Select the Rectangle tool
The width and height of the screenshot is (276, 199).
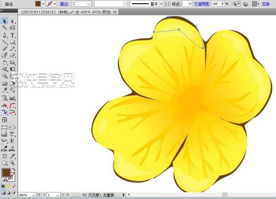[x=12, y=42]
